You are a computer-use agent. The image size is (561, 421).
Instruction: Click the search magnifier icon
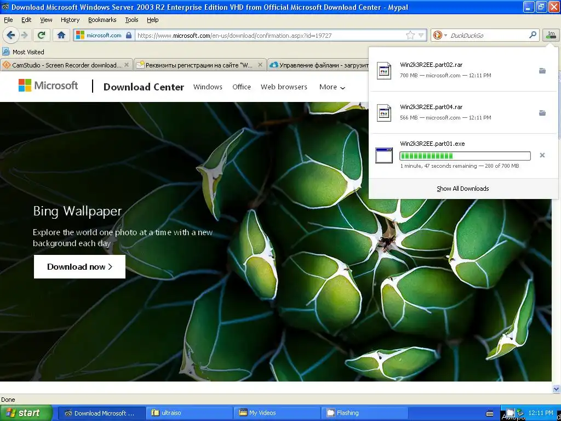[533, 35]
